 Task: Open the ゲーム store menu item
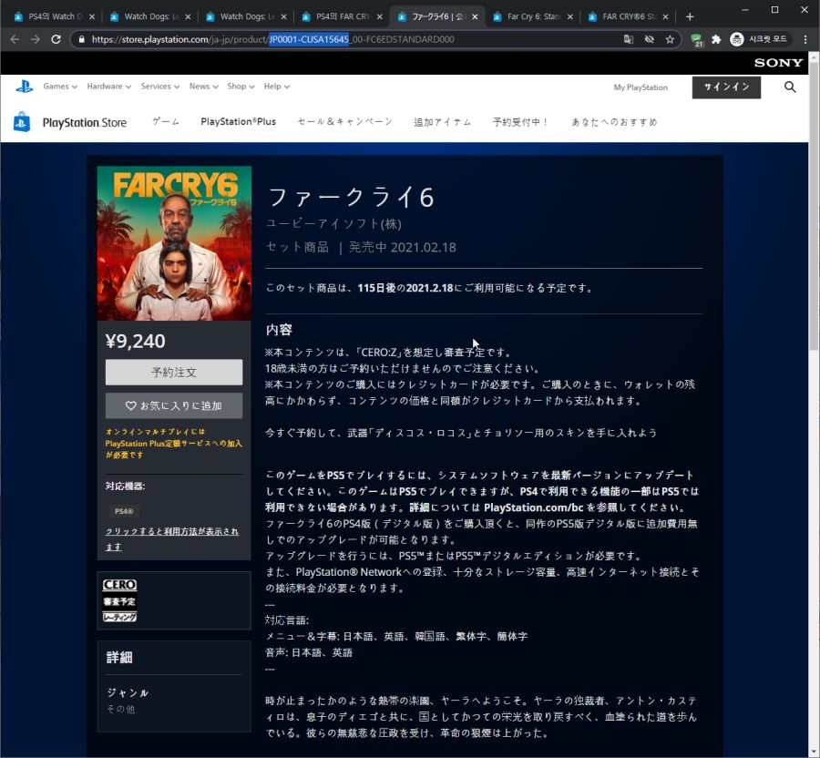166,122
